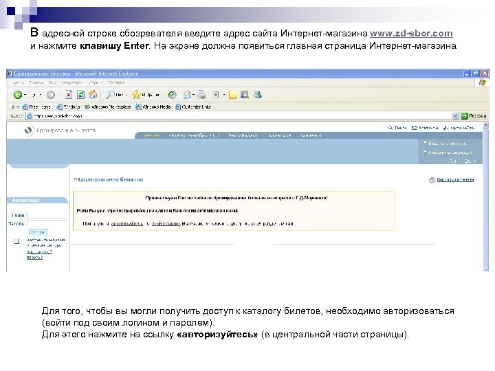Screen dimensions: 495x371
Task: Open the Free Hotmail links bar item
Action: [36, 107]
